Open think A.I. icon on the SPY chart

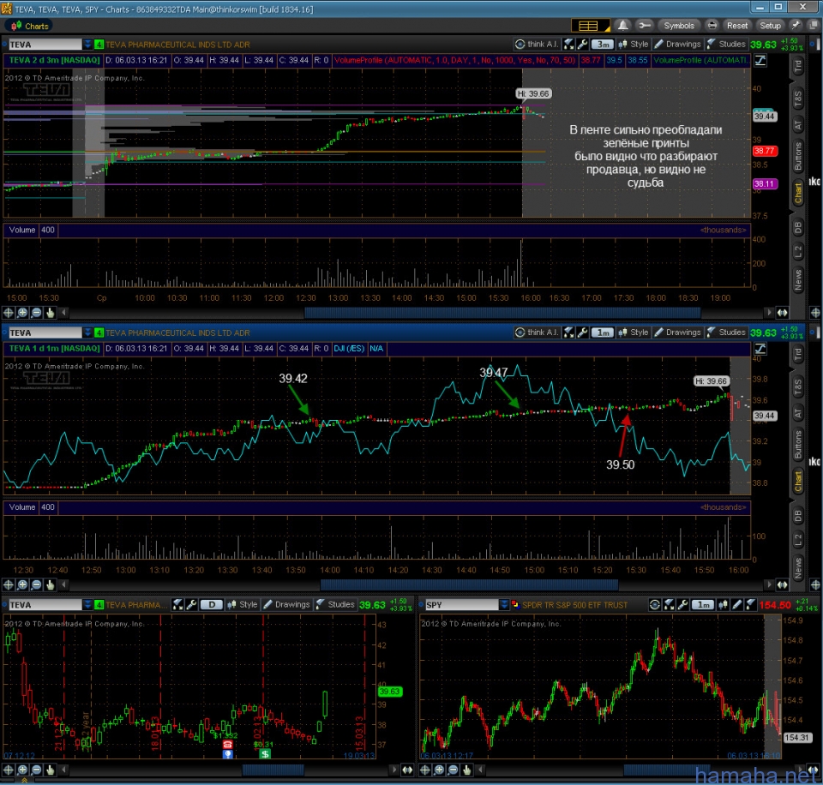tap(654, 604)
